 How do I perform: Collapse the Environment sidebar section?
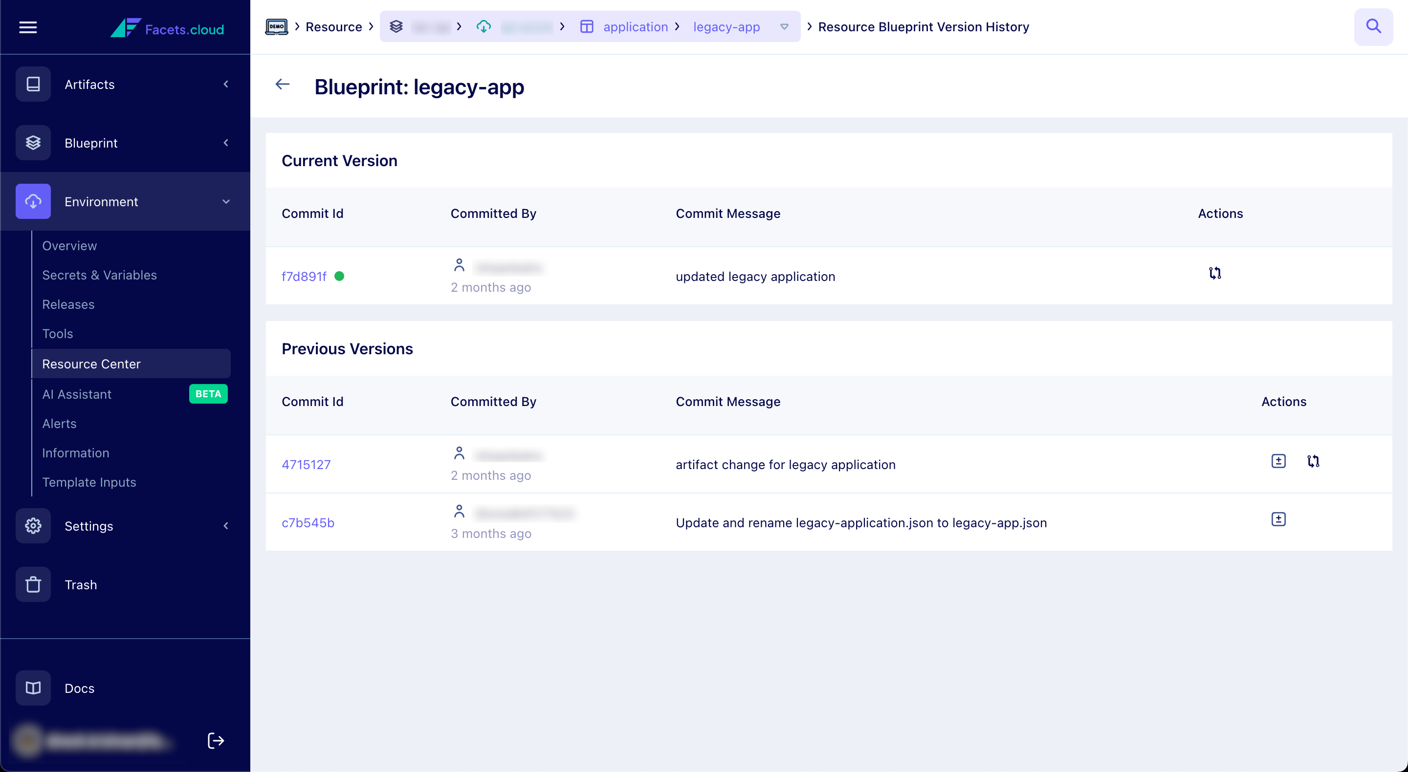coord(226,202)
